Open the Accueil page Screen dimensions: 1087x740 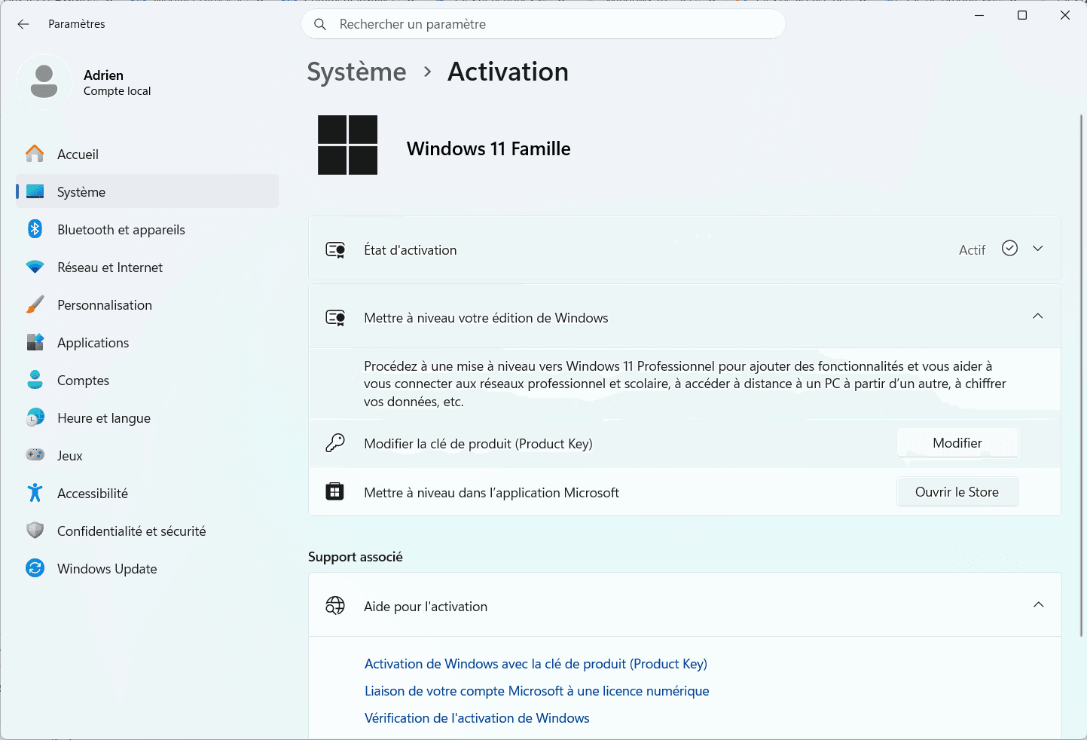point(147,154)
